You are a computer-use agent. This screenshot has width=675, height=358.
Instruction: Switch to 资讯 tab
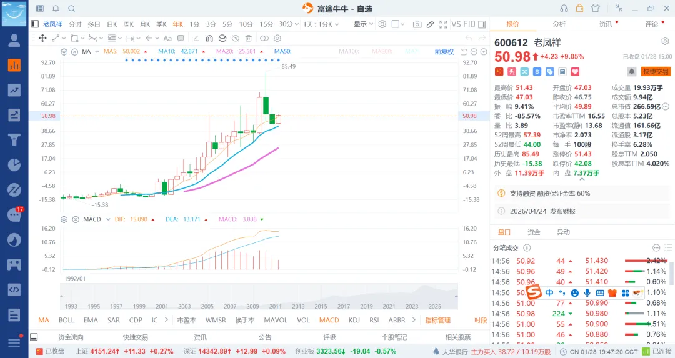[x=606, y=24]
